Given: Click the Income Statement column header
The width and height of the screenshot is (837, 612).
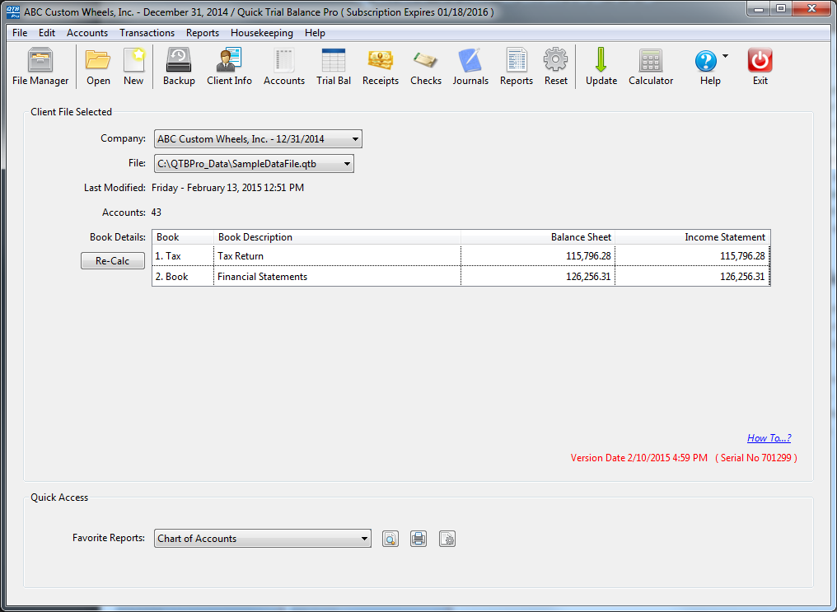Looking at the screenshot, I should click(x=693, y=237).
